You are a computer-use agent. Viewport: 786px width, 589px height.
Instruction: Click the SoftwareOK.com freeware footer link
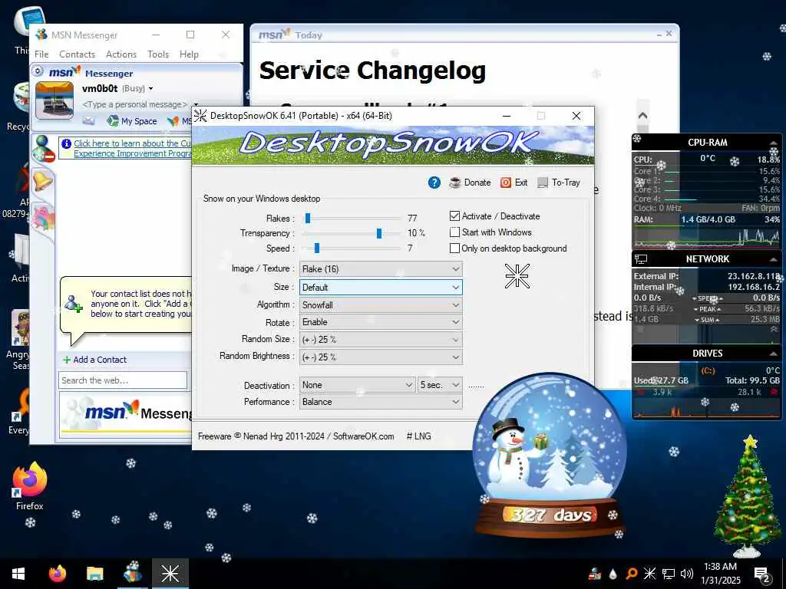pos(363,436)
